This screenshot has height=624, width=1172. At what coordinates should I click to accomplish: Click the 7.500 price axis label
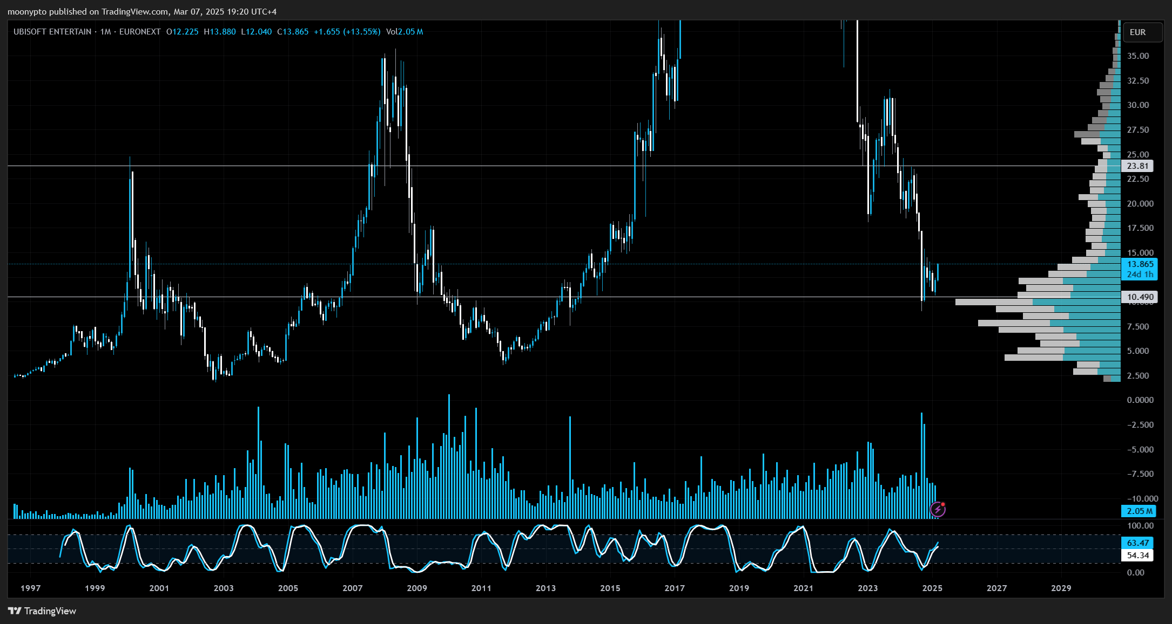click(1138, 327)
